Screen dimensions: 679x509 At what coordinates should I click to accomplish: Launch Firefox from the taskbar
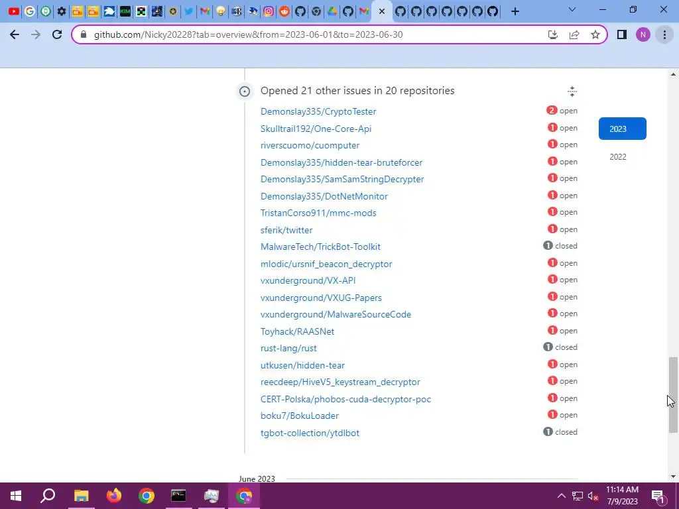pos(114,496)
